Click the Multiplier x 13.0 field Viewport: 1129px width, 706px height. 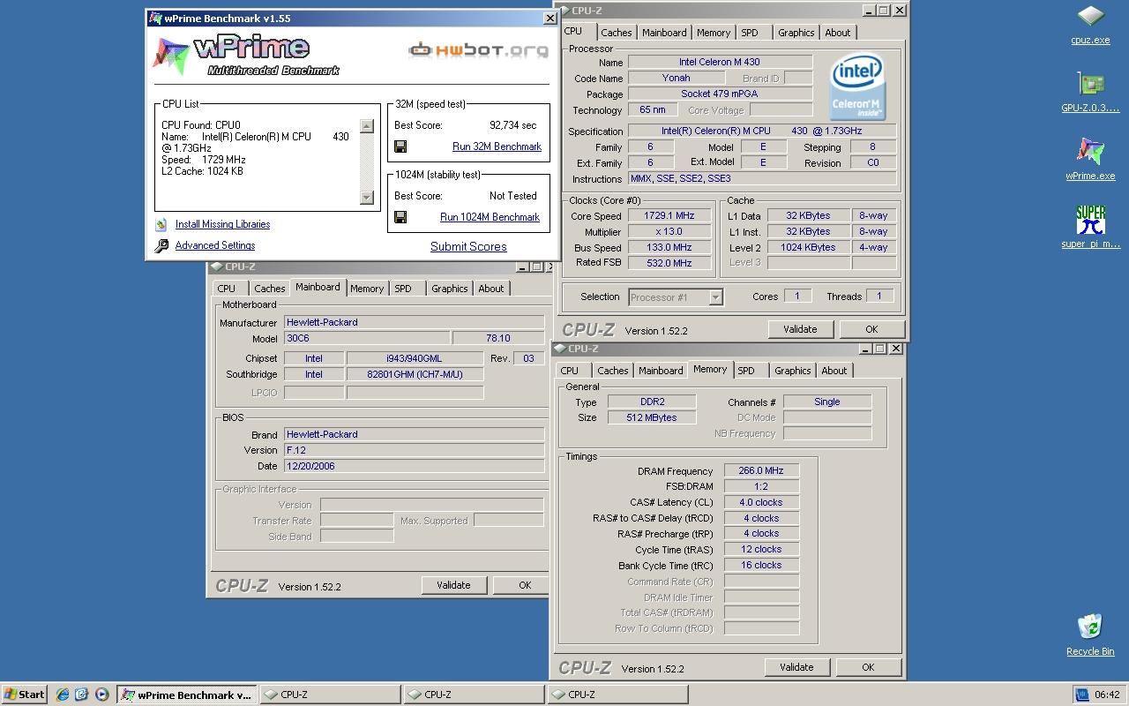coord(670,231)
